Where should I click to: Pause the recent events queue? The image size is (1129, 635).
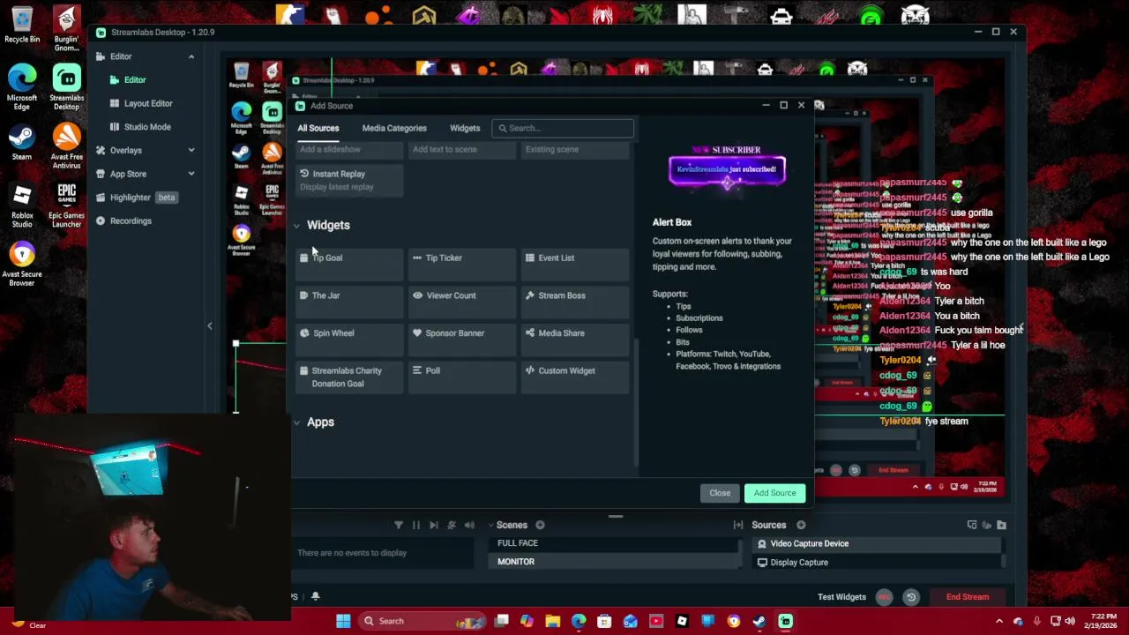416,526
